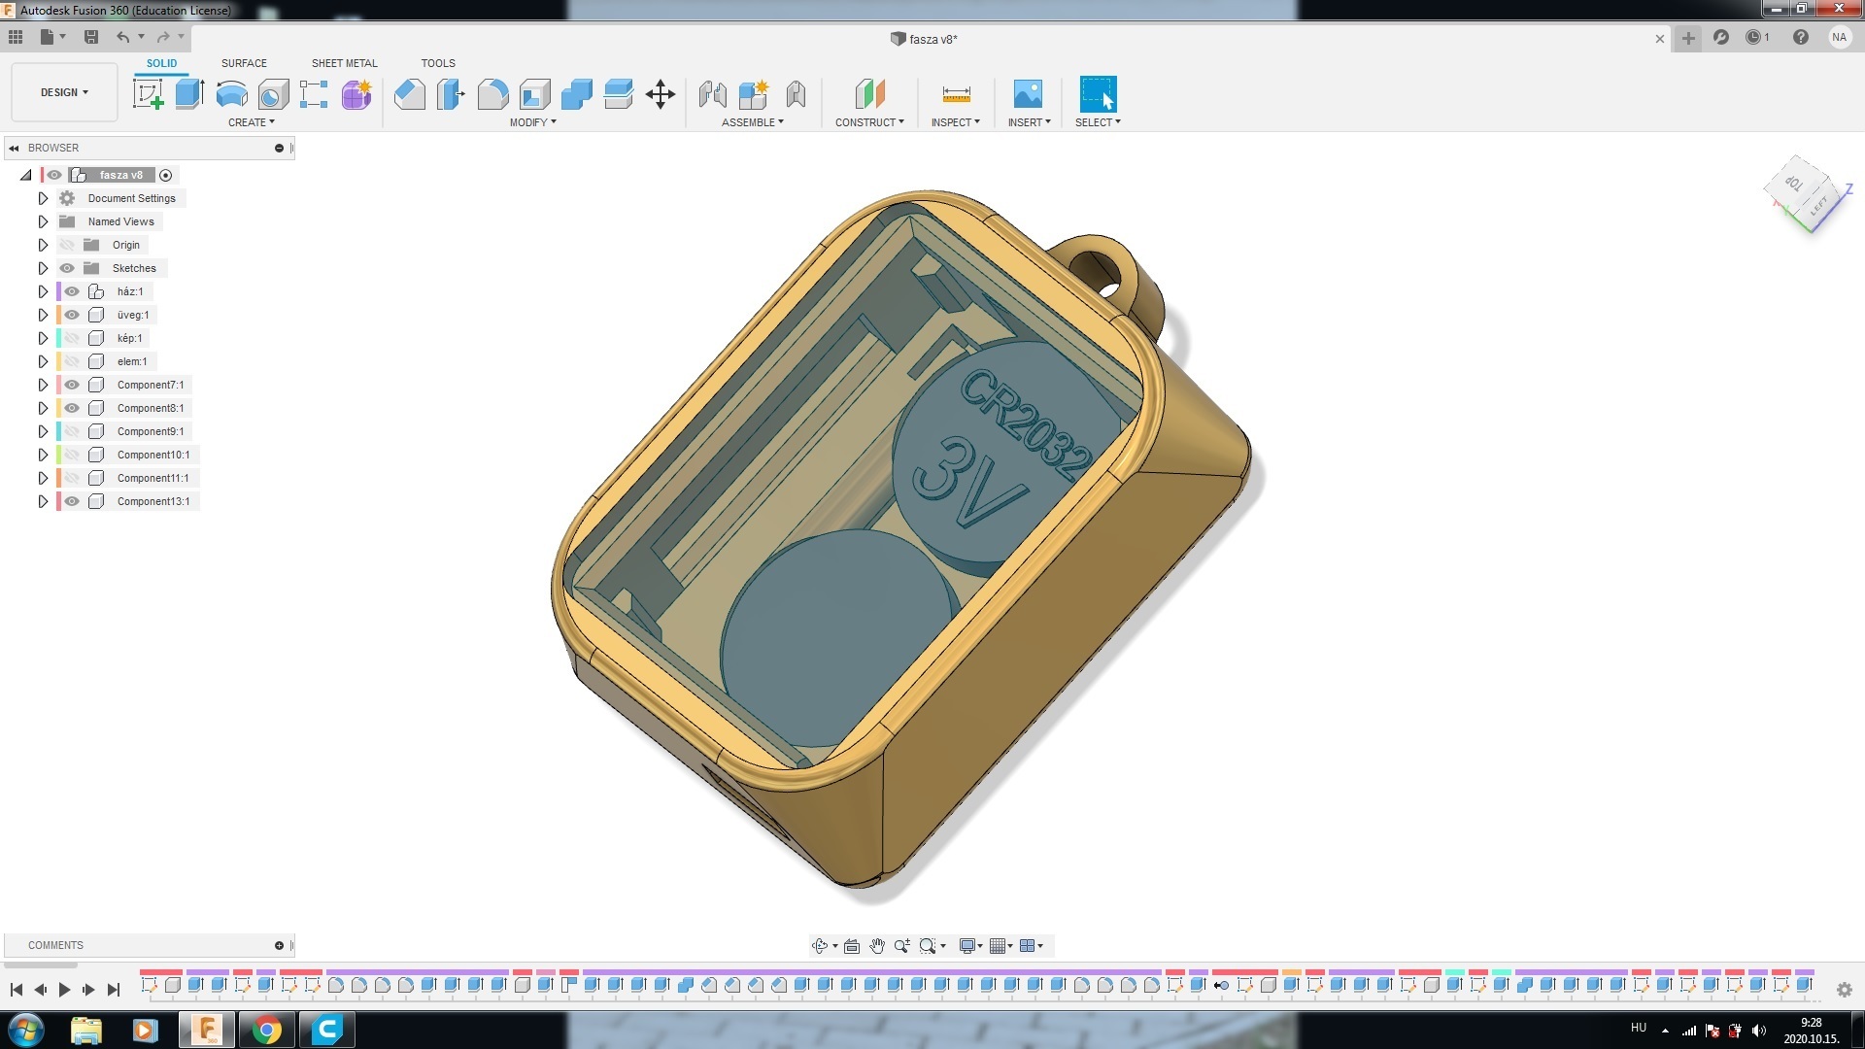This screenshot has width=1865, height=1049.
Task: Expand the Sketches folder
Action: [43, 268]
